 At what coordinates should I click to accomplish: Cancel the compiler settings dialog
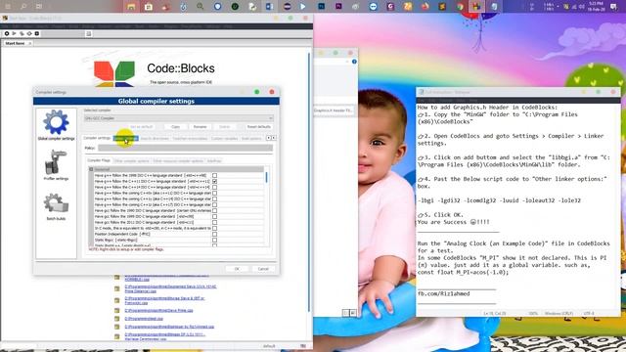263,269
